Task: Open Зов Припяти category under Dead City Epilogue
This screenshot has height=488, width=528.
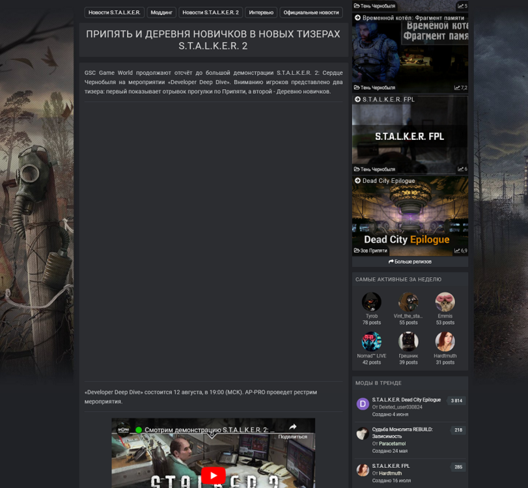Action: coord(370,251)
